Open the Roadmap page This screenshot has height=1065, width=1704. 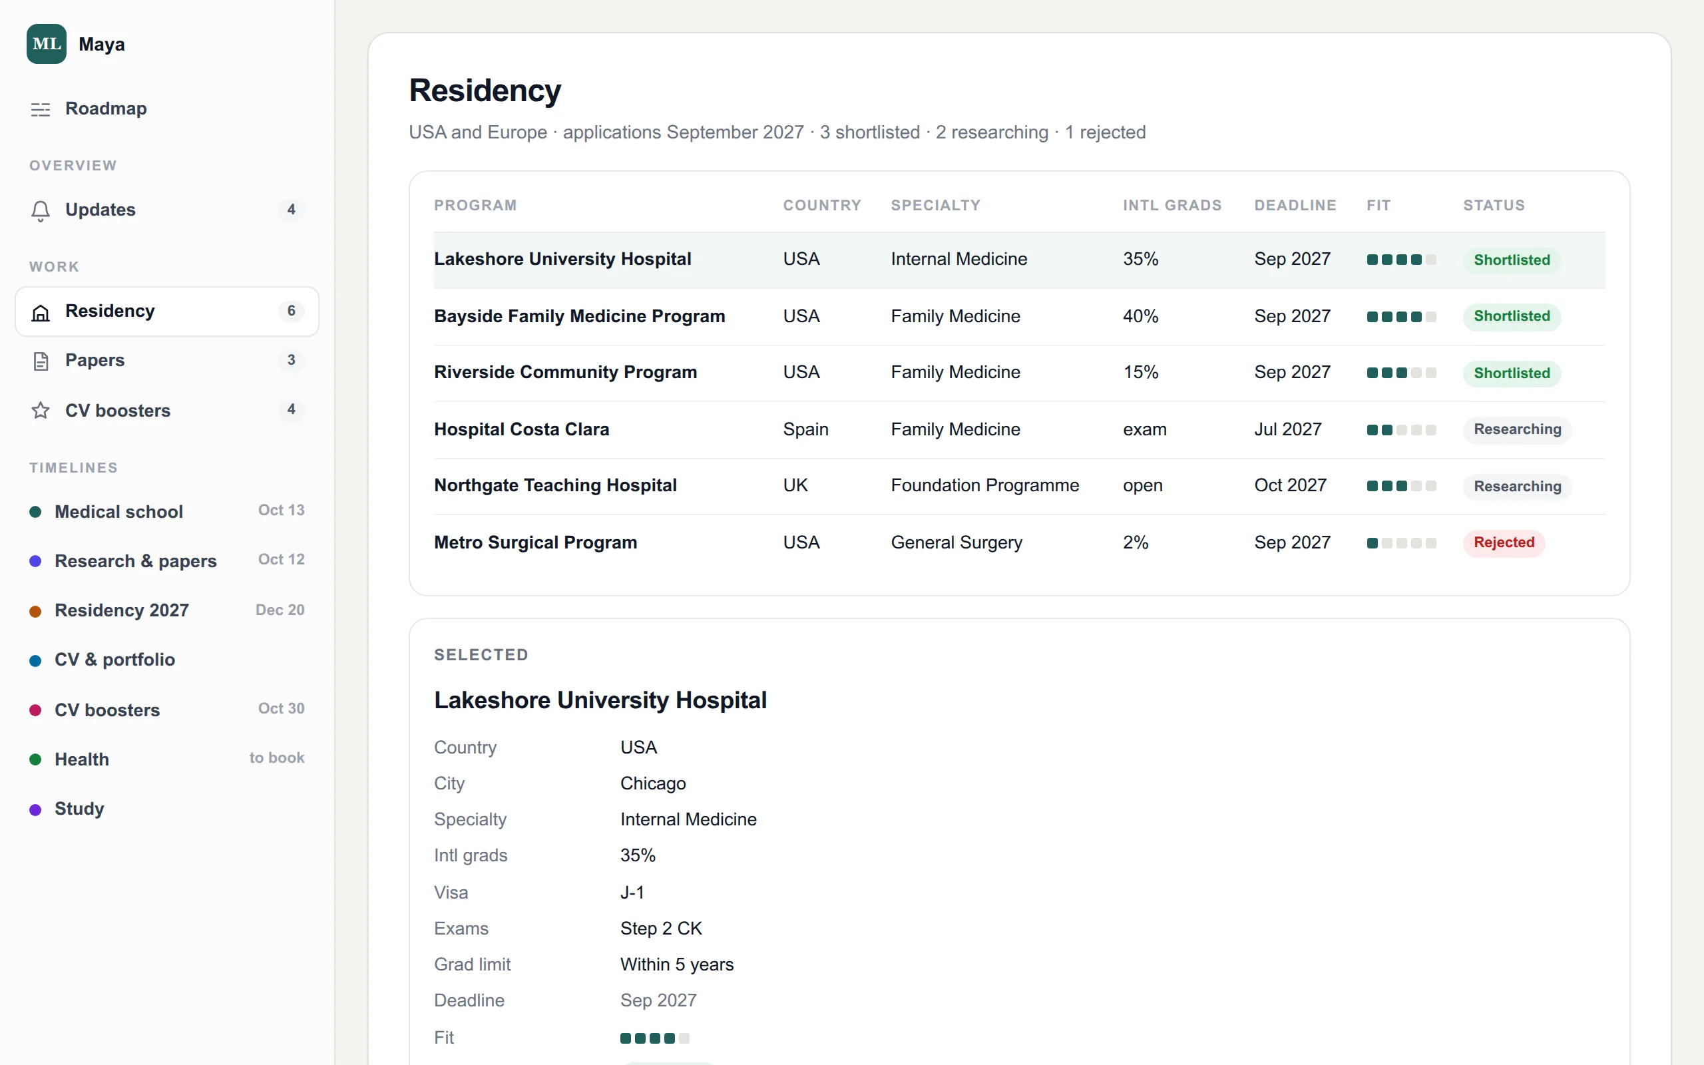[167, 109]
